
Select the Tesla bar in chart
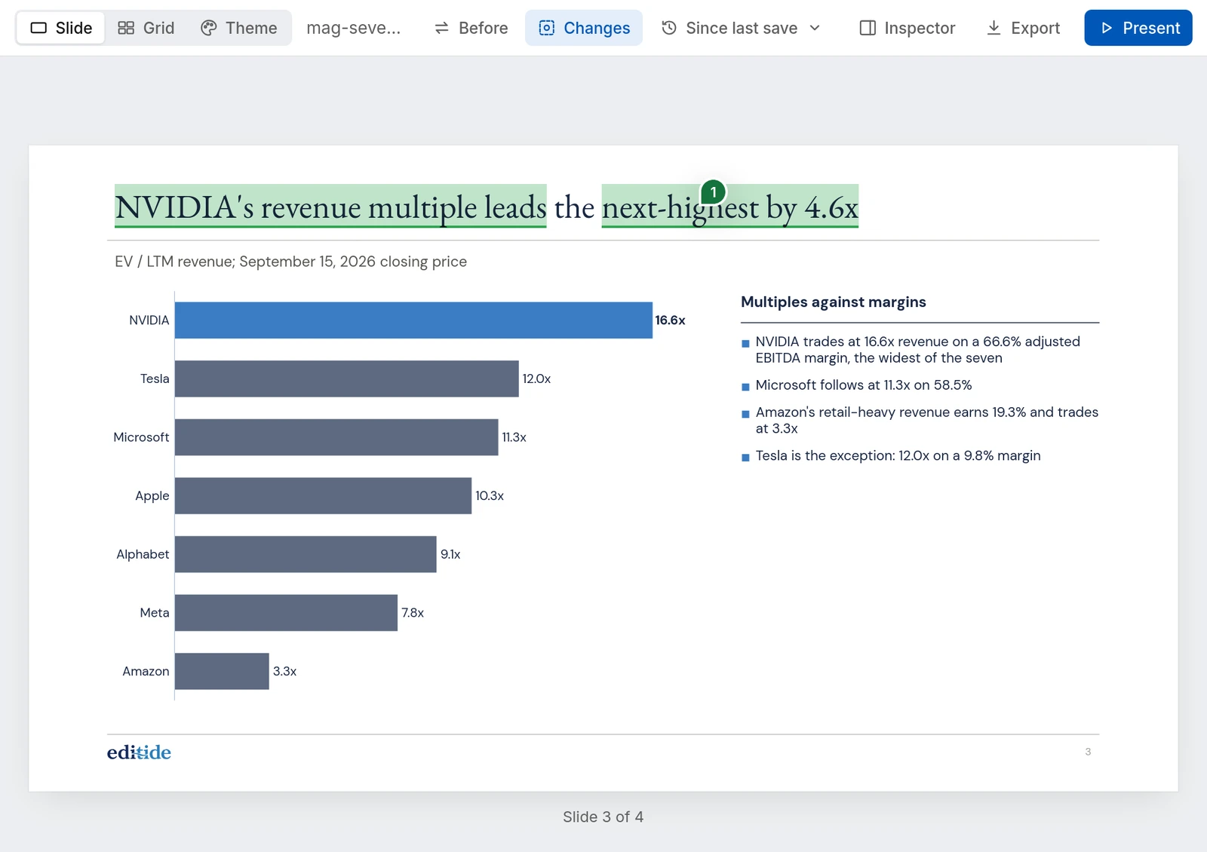(347, 378)
